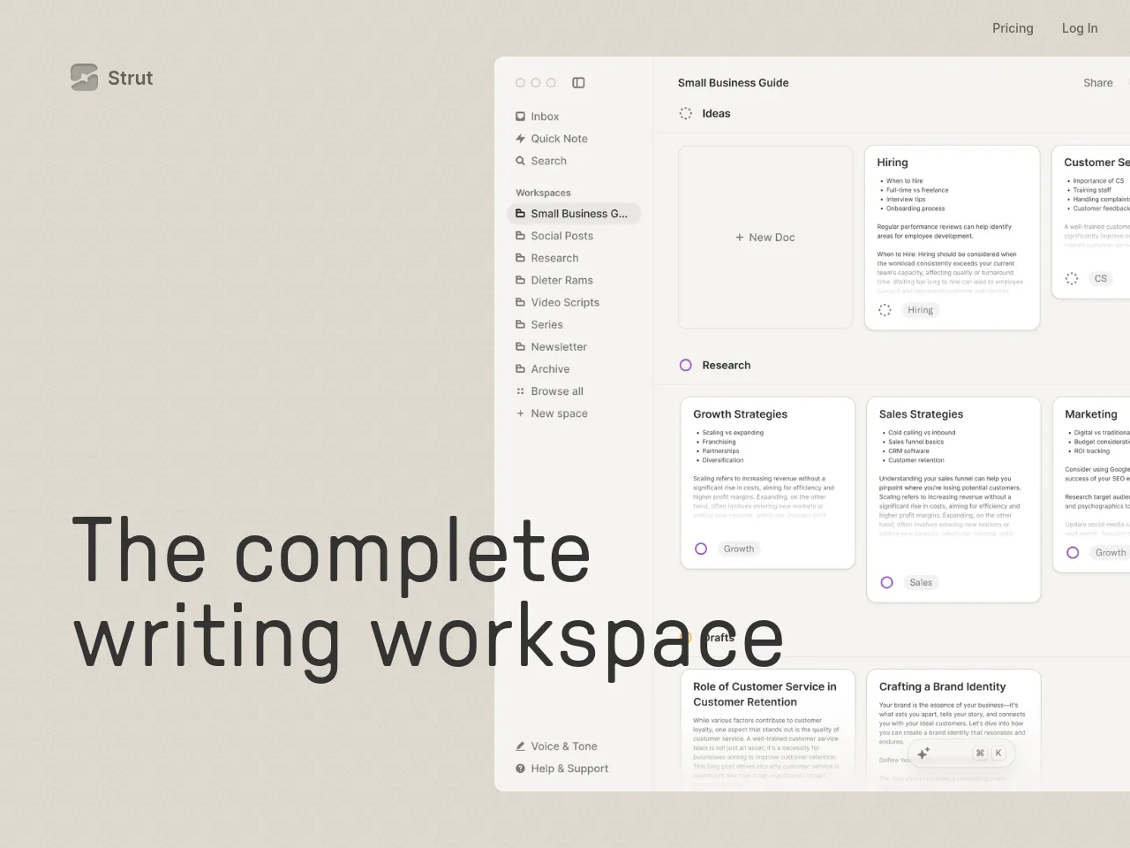Toggle status circle on Sales Strategies card
The width and height of the screenshot is (1130, 848).
[x=887, y=582]
